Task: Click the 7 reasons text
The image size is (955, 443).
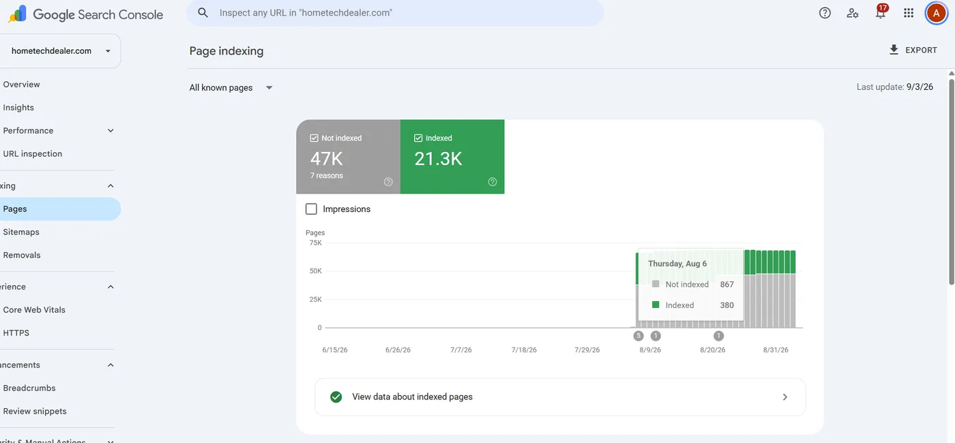Action: point(327,176)
